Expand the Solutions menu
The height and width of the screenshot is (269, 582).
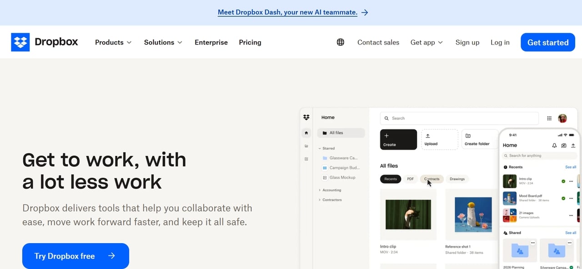[x=163, y=42]
